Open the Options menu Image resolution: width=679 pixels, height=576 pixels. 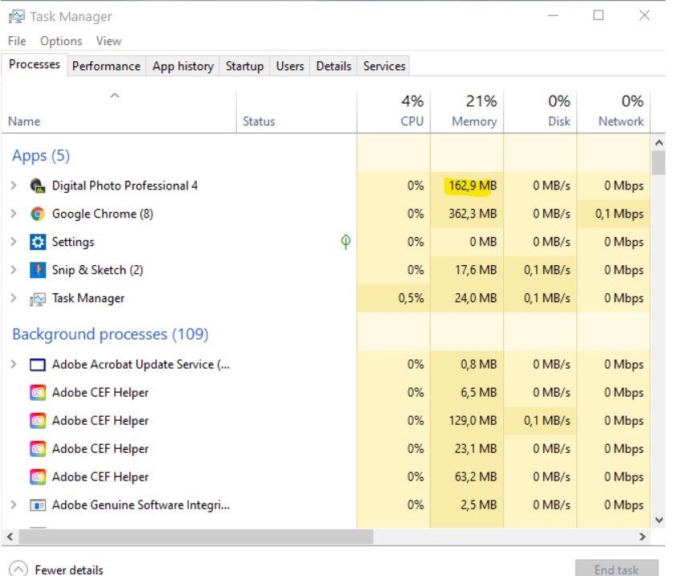point(61,41)
